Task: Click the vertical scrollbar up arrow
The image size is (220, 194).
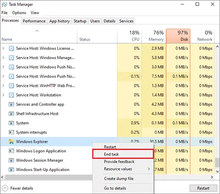Action: 217,46
